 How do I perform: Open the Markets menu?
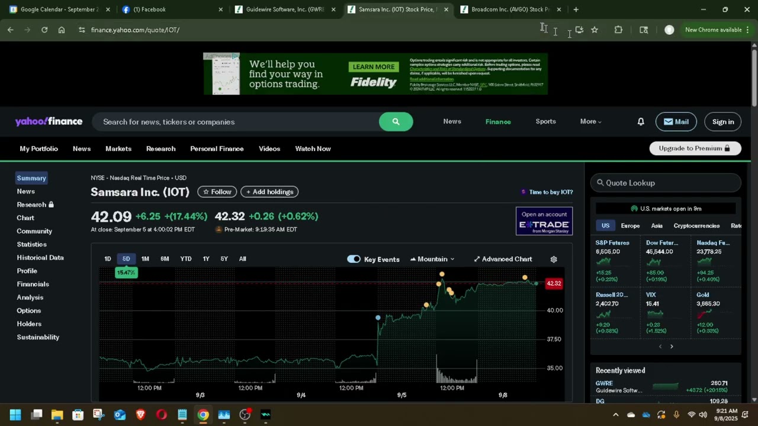pos(118,149)
